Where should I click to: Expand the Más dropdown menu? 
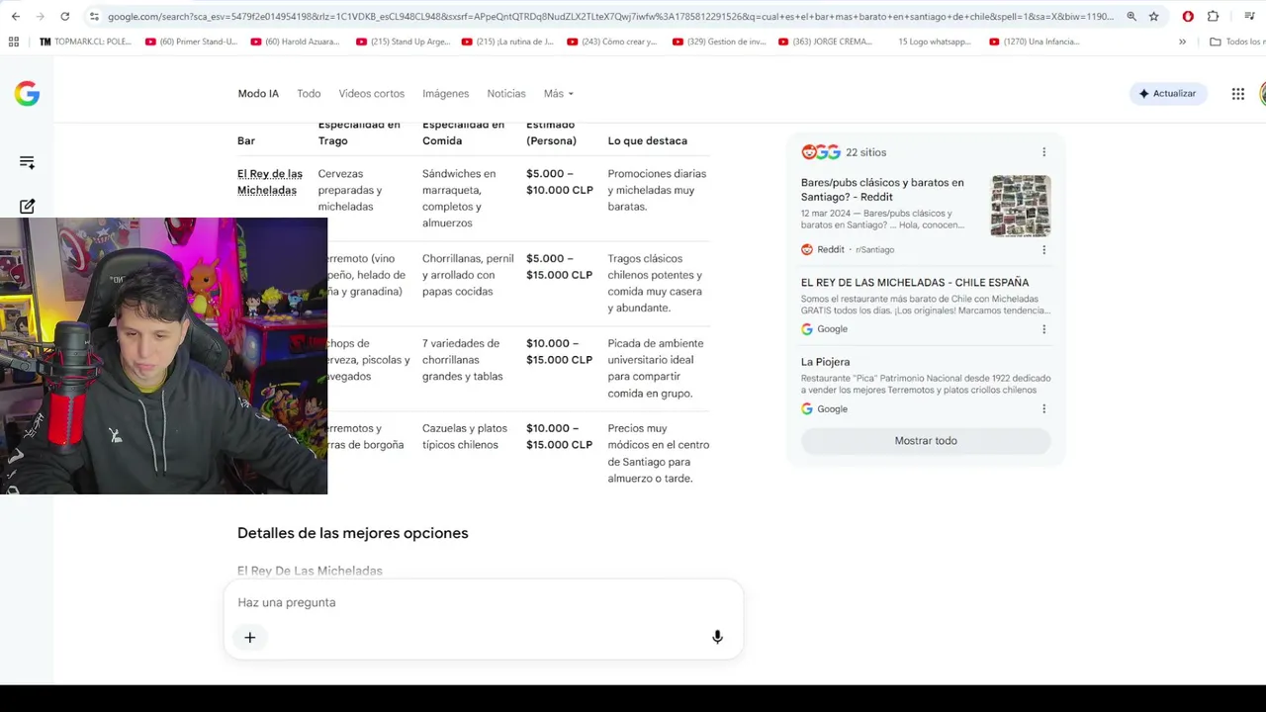(559, 94)
